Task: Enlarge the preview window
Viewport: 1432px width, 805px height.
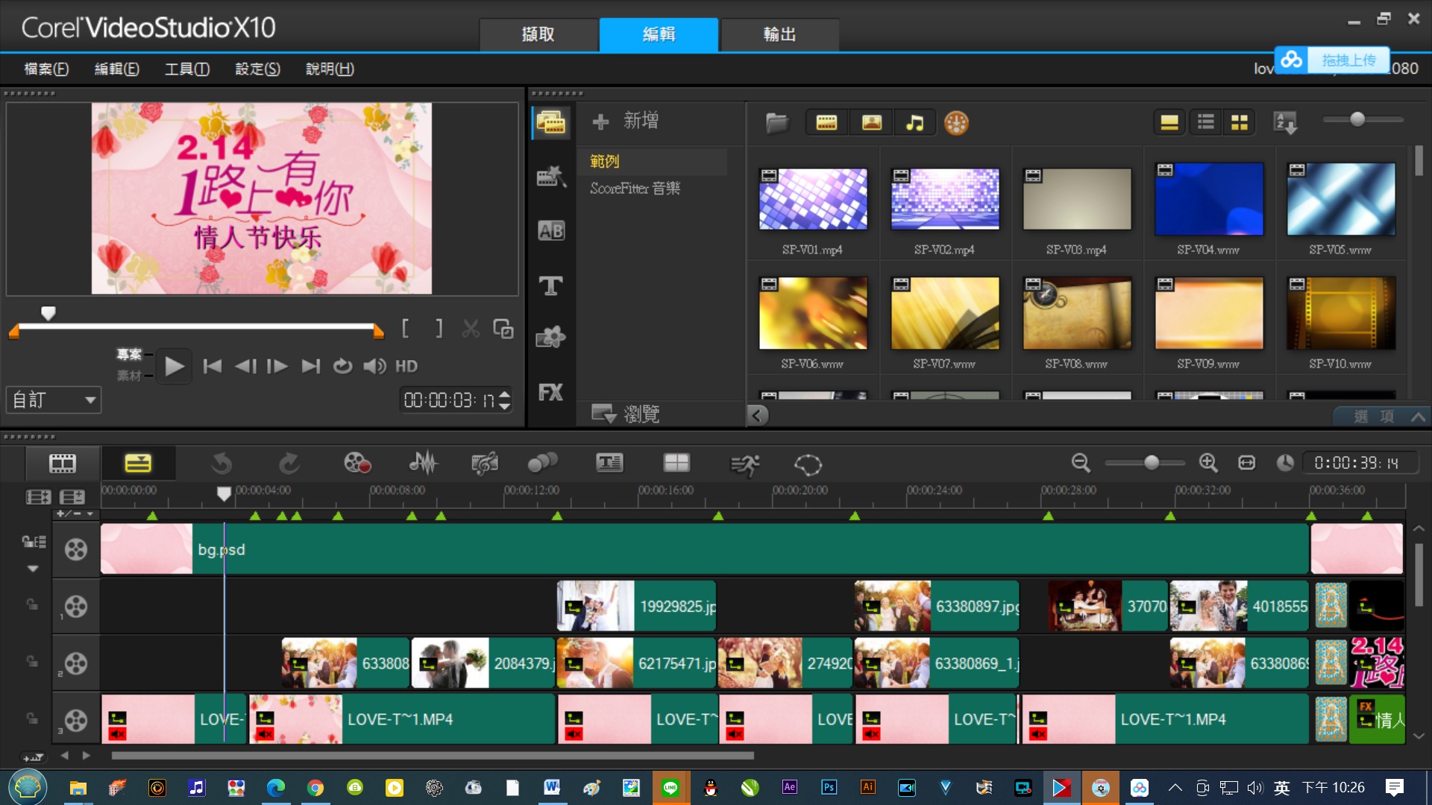Action: [503, 329]
